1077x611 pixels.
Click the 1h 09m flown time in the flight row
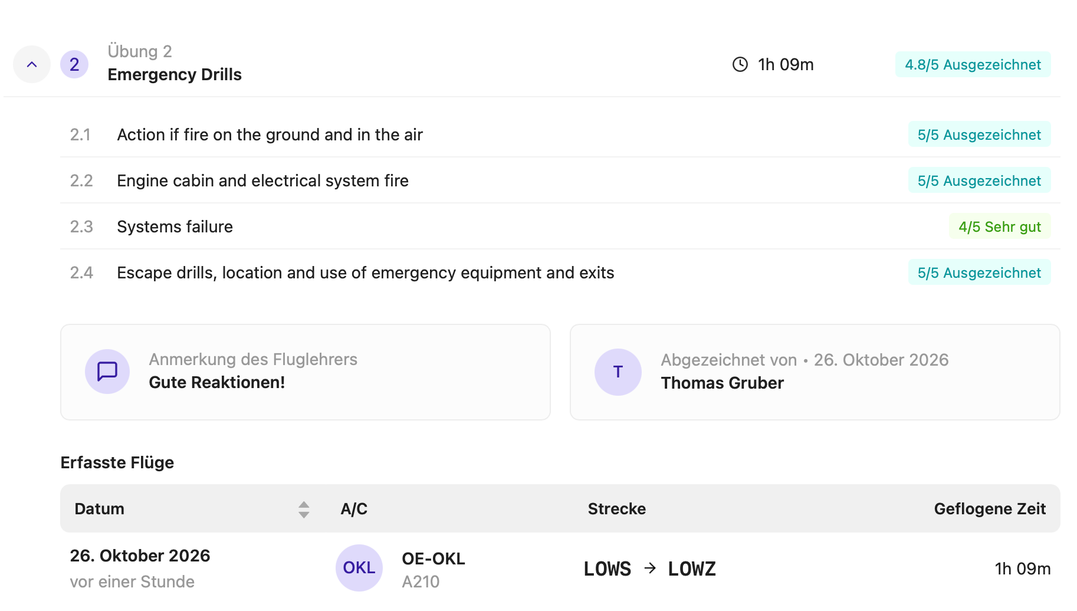pos(1022,569)
